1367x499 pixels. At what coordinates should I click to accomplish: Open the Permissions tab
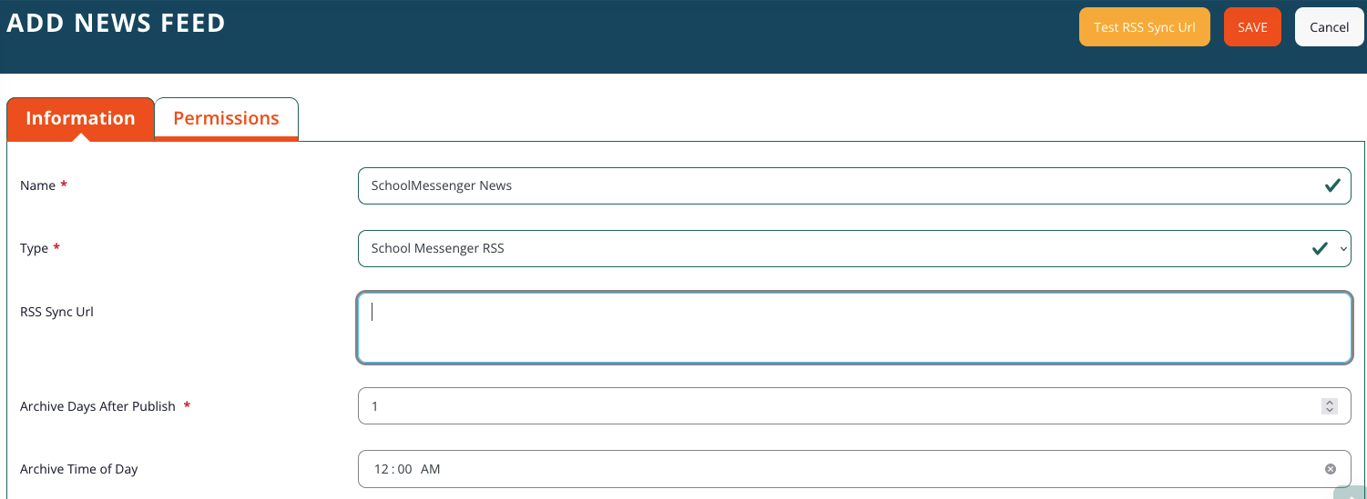point(226,118)
